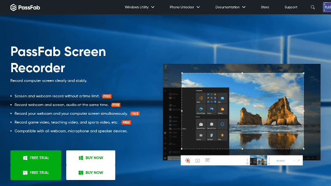331x186 pixels.
Task: Click the FREE badge after 'sports video, etc.'
Action: click(126, 122)
